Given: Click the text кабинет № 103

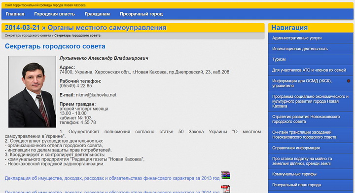Looking at the screenshot, I should tap(75, 118).
